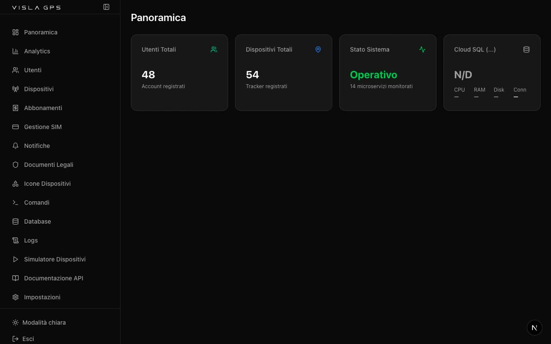Launch Simulatore Dispositivi
551x344 pixels.
point(60,259)
